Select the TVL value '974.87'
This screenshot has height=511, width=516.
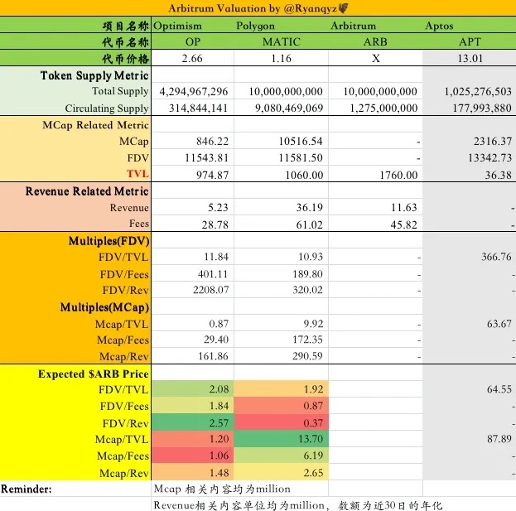pyautogui.click(x=212, y=175)
